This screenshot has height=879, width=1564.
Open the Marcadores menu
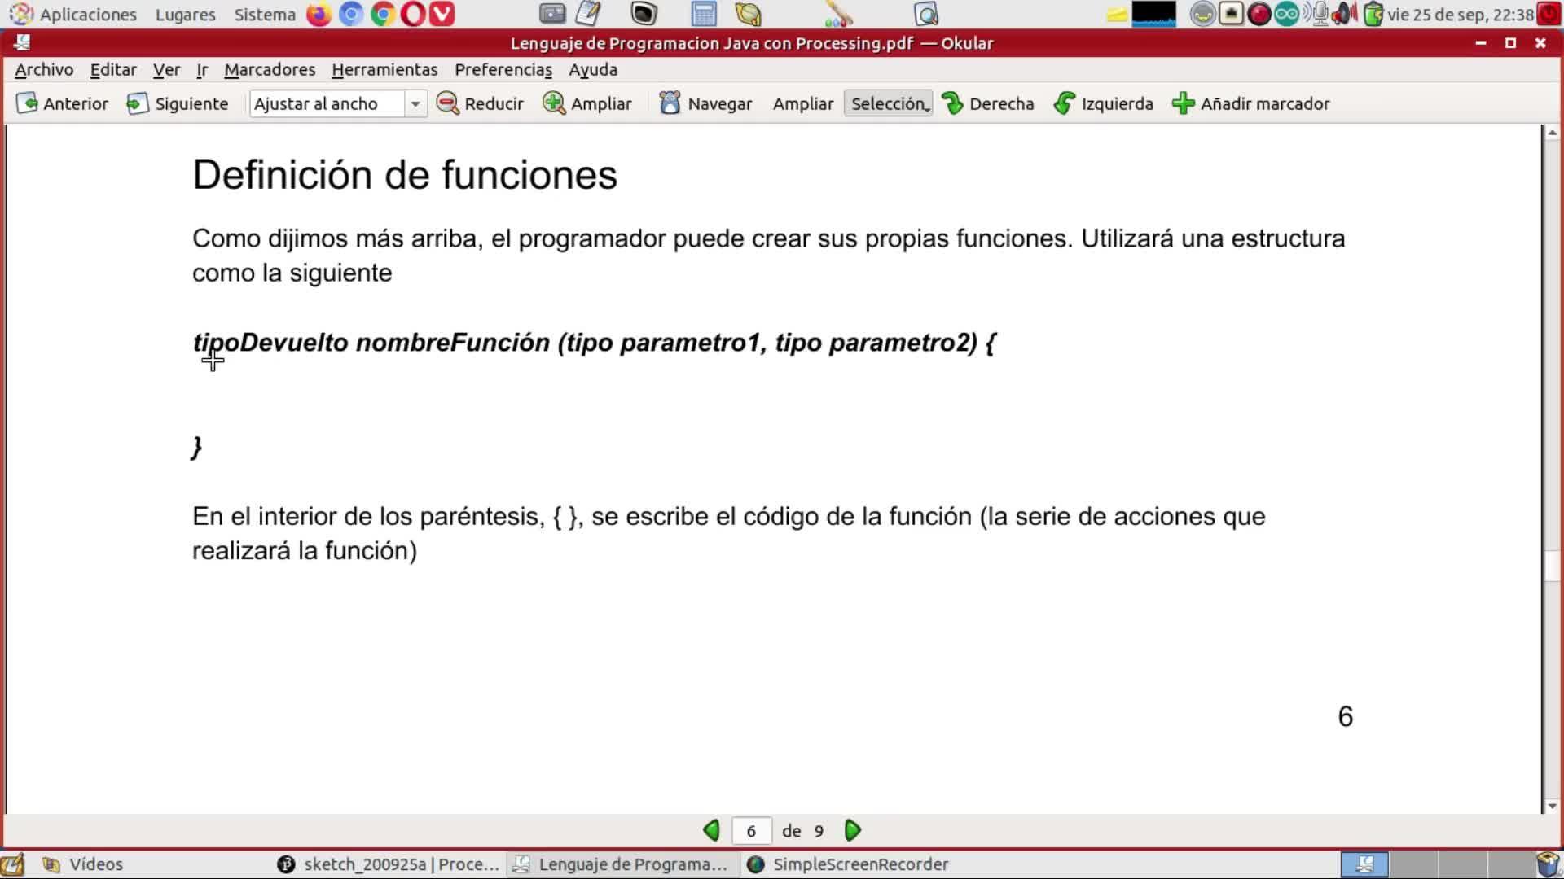click(270, 69)
